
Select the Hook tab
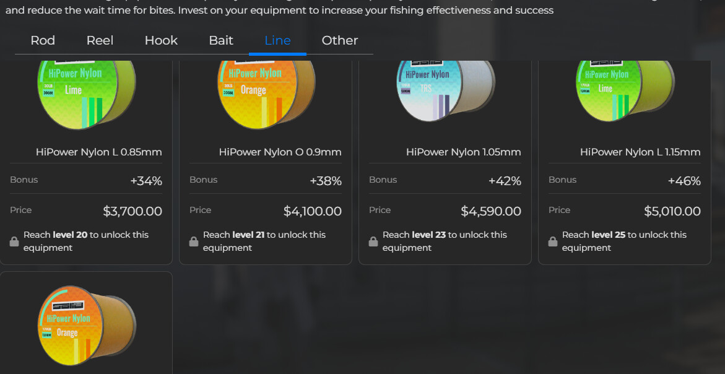click(x=161, y=41)
